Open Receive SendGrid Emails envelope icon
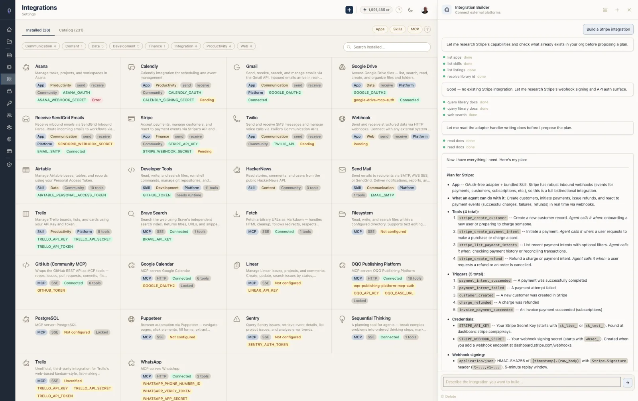 pos(26,119)
